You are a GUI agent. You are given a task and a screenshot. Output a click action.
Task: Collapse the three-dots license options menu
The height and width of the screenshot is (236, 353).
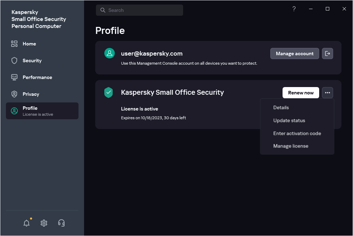pyautogui.click(x=328, y=93)
